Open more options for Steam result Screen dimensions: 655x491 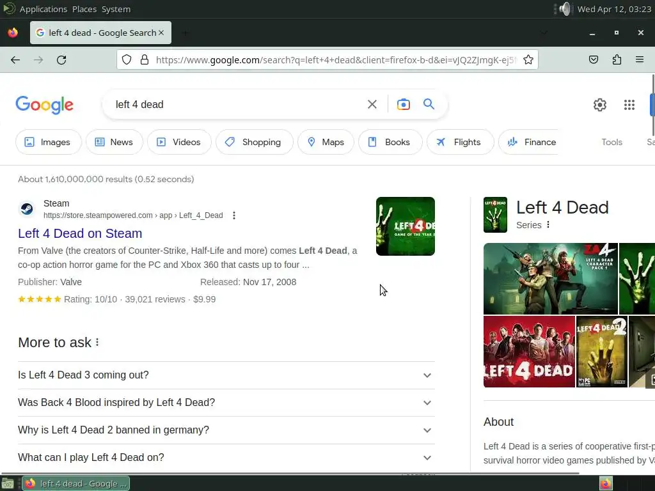pos(234,215)
